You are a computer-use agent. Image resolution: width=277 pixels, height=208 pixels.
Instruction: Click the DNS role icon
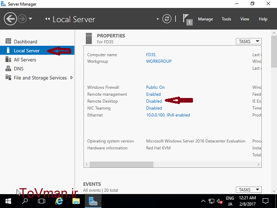(8, 68)
